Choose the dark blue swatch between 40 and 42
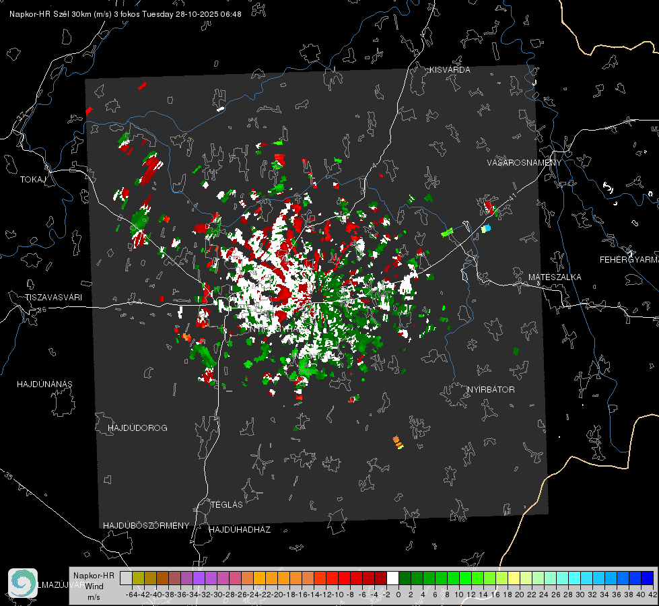The height and width of the screenshot is (606, 659). coord(648,578)
